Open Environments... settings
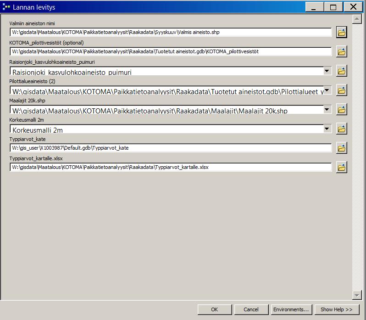 [x=291, y=309]
